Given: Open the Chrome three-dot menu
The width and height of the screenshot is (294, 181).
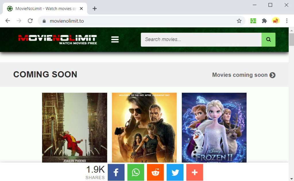Looking at the screenshot, I should [287, 21].
